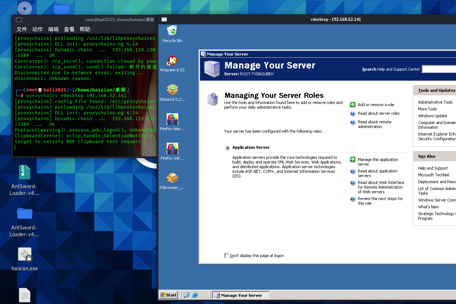456x304 pixels.
Task: Open Strategic Technology Program link
Action: click(437, 216)
